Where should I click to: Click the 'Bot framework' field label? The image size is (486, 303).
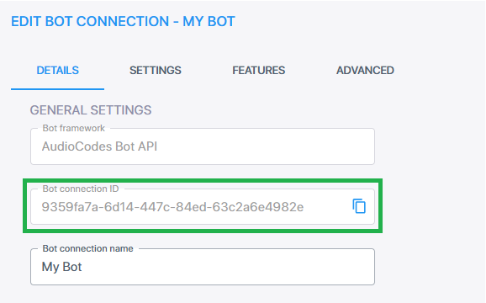coord(73,128)
